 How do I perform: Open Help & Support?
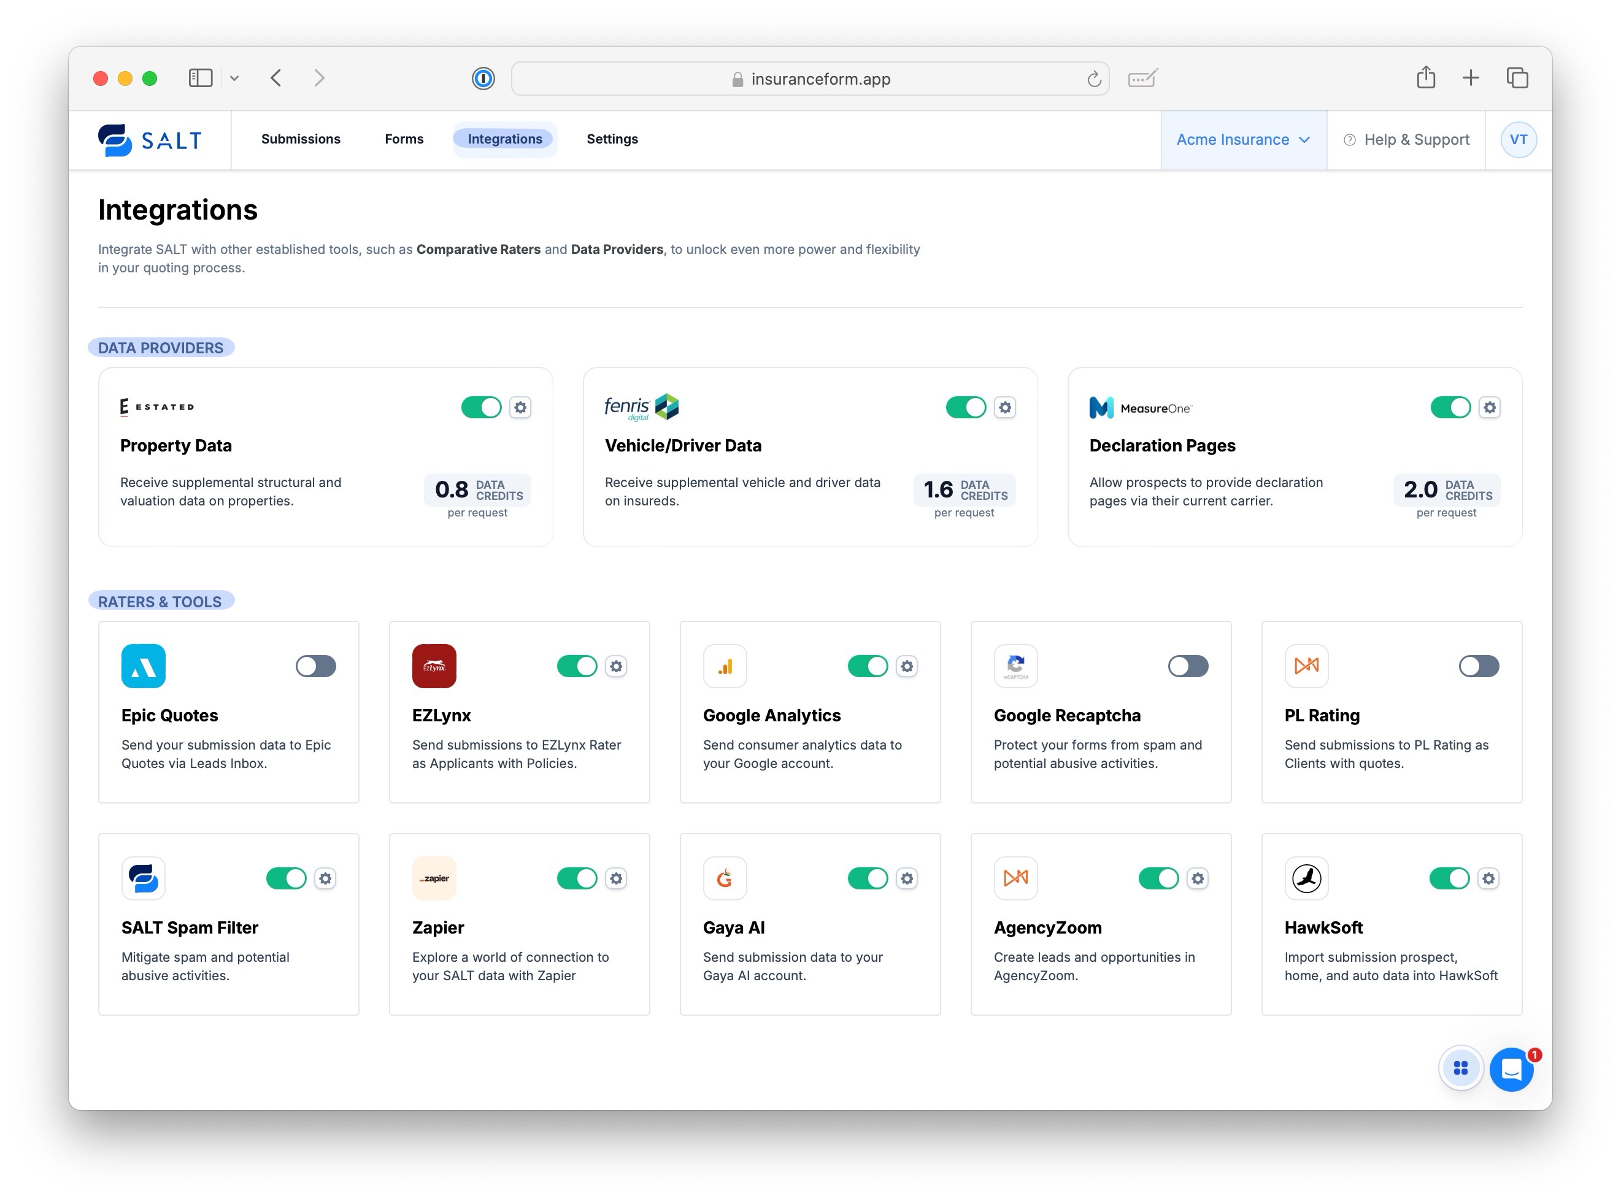[1406, 140]
